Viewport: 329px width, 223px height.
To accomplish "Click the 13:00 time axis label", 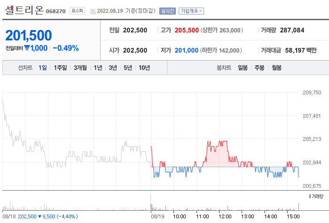I will pos(248,216).
